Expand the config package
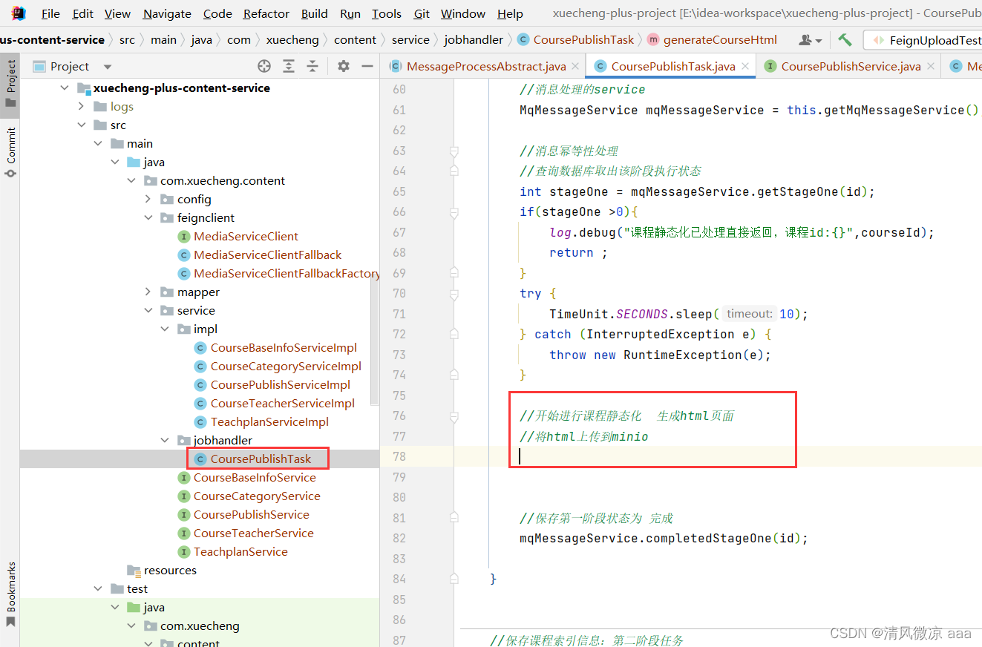Image resolution: width=982 pixels, height=647 pixels. coord(148,199)
